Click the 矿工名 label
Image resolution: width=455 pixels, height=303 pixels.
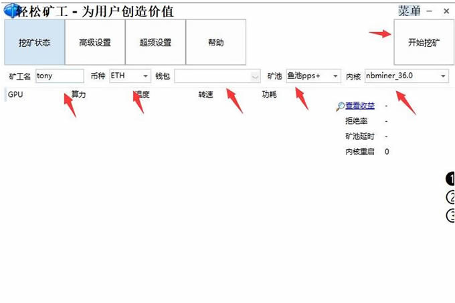point(19,76)
